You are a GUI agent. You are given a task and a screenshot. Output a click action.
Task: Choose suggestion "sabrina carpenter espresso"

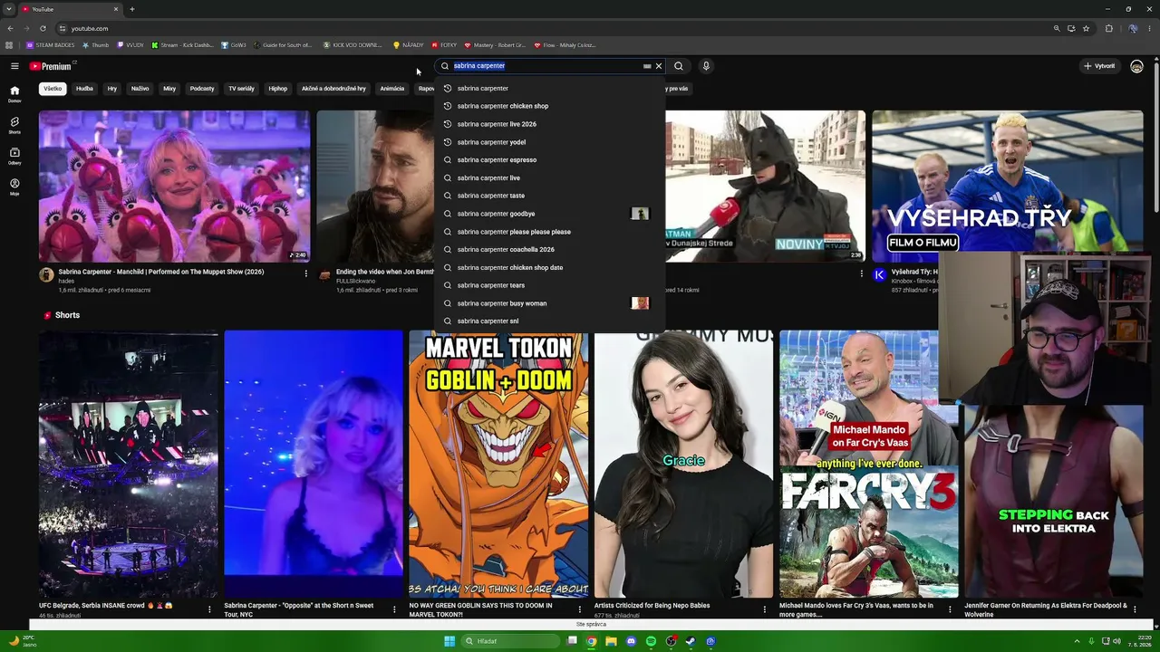(549, 160)
